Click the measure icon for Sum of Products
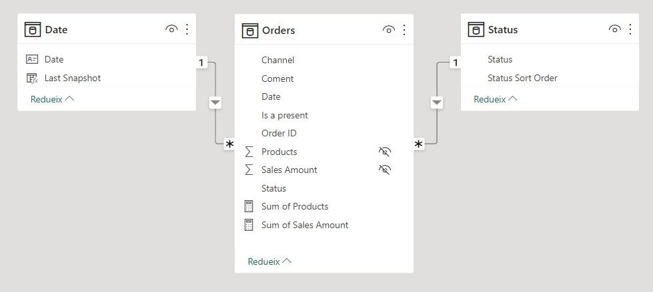Image resolution: width=653 pixels, height=292 pixels. [249, 206]
